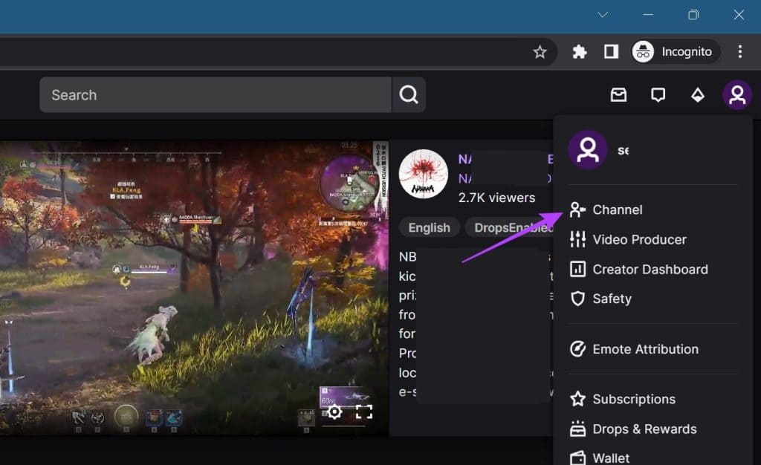
Task: Open Video Producer from the menu
Action: tap(638, 239)
